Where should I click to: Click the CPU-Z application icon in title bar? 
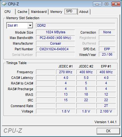click(4, 4)
